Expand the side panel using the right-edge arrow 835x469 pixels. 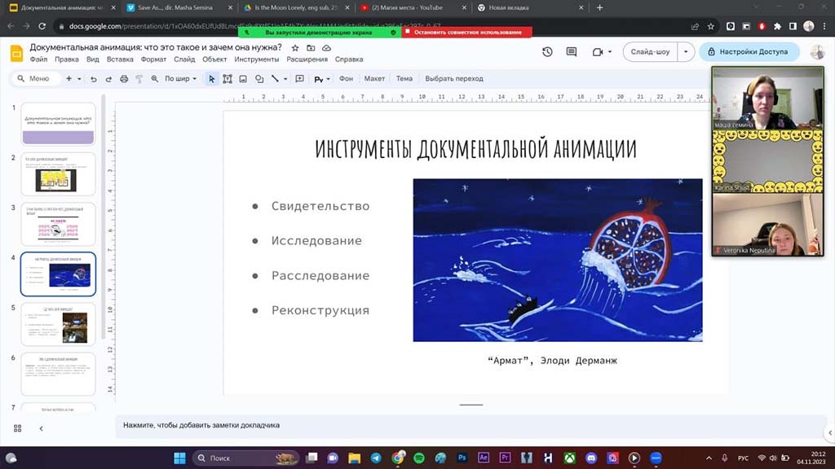(829, 433)
